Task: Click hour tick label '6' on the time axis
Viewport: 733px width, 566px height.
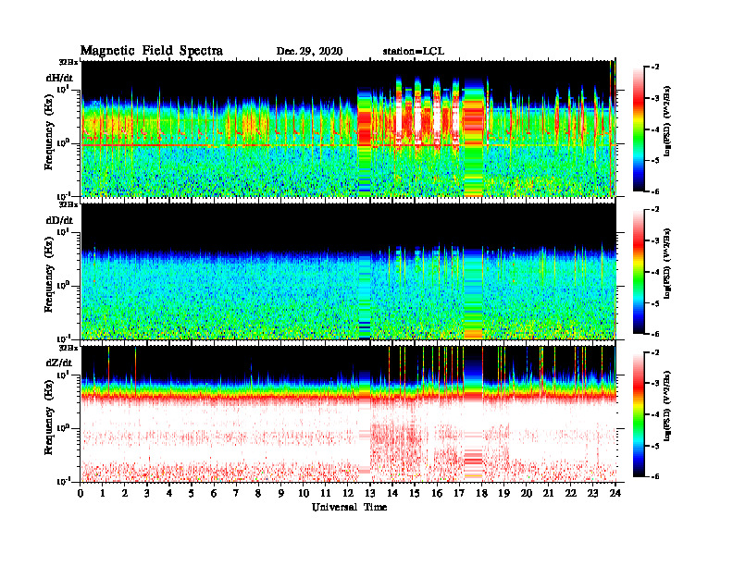Action: [x=214, y=493]
